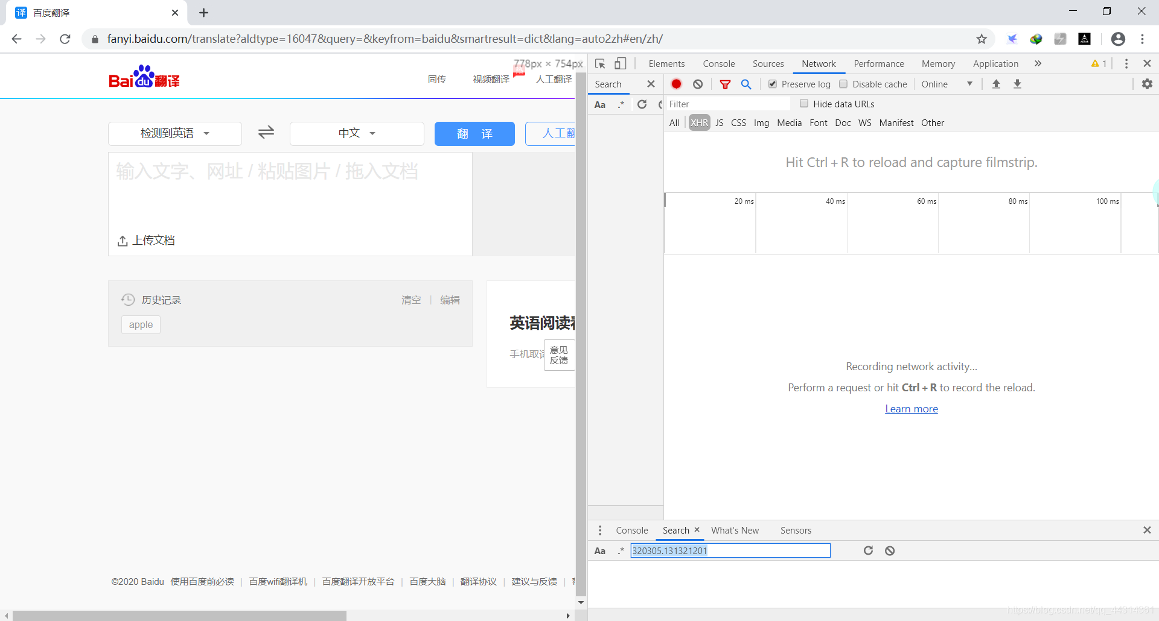Clear history with 清空
This screenshot has height=621, width=1159.
[x=411, y=300]
